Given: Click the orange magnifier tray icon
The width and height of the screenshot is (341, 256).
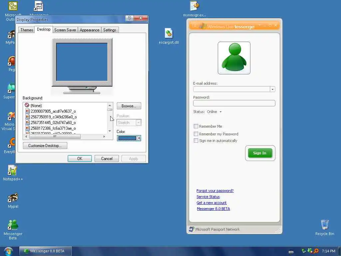Looking at the screenshot, I should 316,251.
